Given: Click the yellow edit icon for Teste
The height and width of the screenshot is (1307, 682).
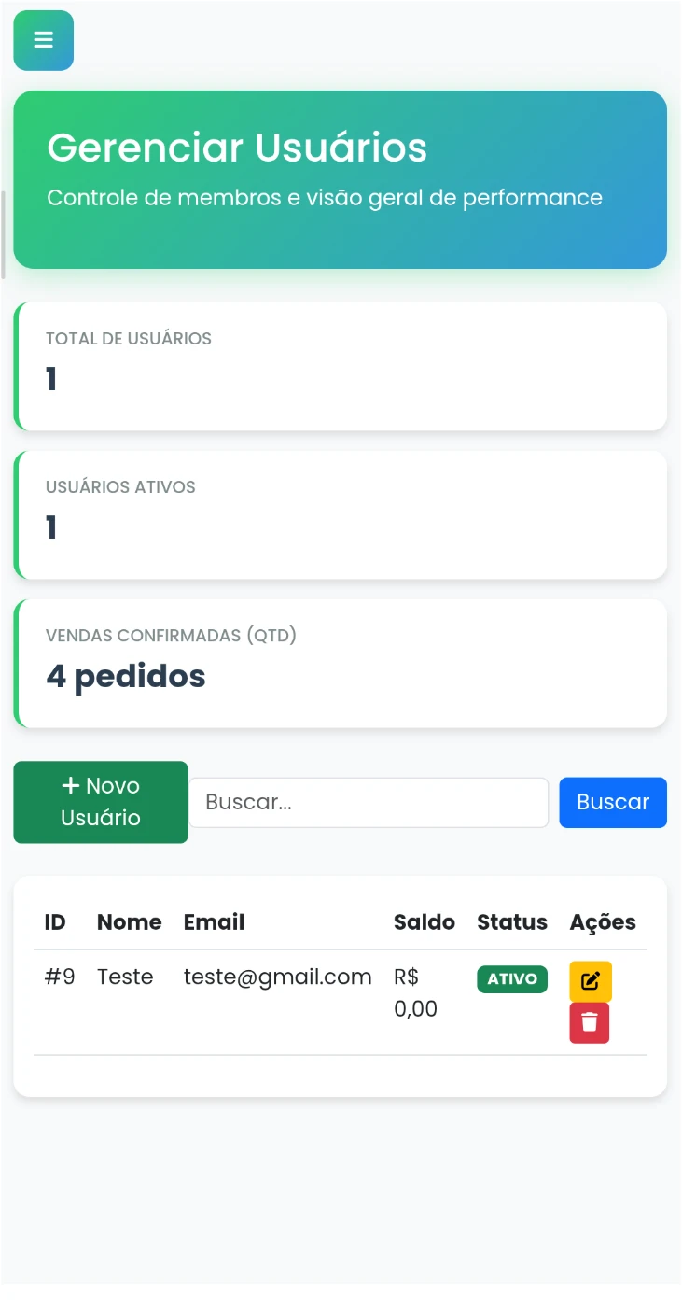Looking at the screenshot, I should [x=590, y=981].
